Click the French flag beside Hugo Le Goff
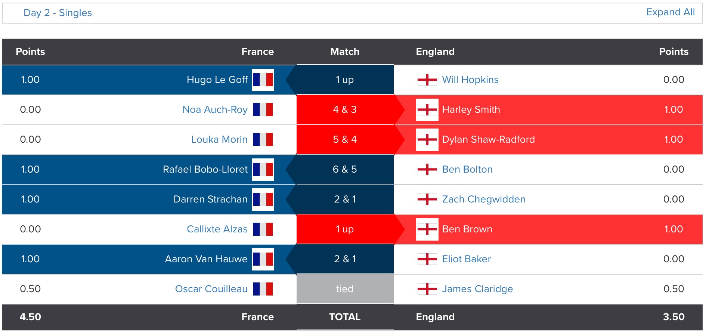This screenshot has height=334, width=703. point(263,80)
